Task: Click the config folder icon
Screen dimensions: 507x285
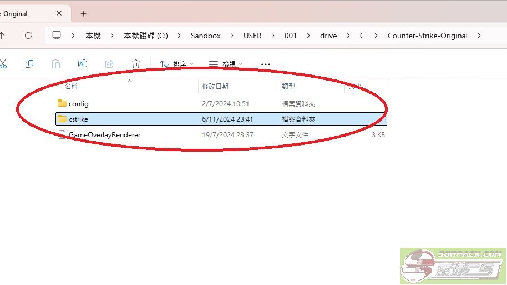Action: (62, 103)
